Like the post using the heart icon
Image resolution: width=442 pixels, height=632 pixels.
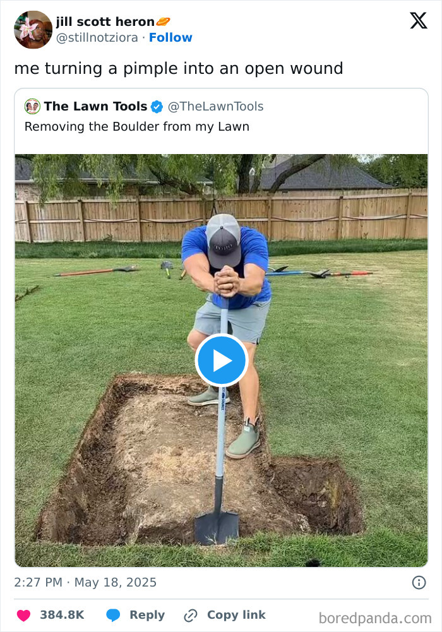[x=23, y=615]
